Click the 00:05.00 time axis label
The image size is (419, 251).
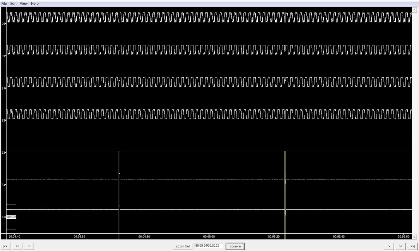tap(209, 236)
